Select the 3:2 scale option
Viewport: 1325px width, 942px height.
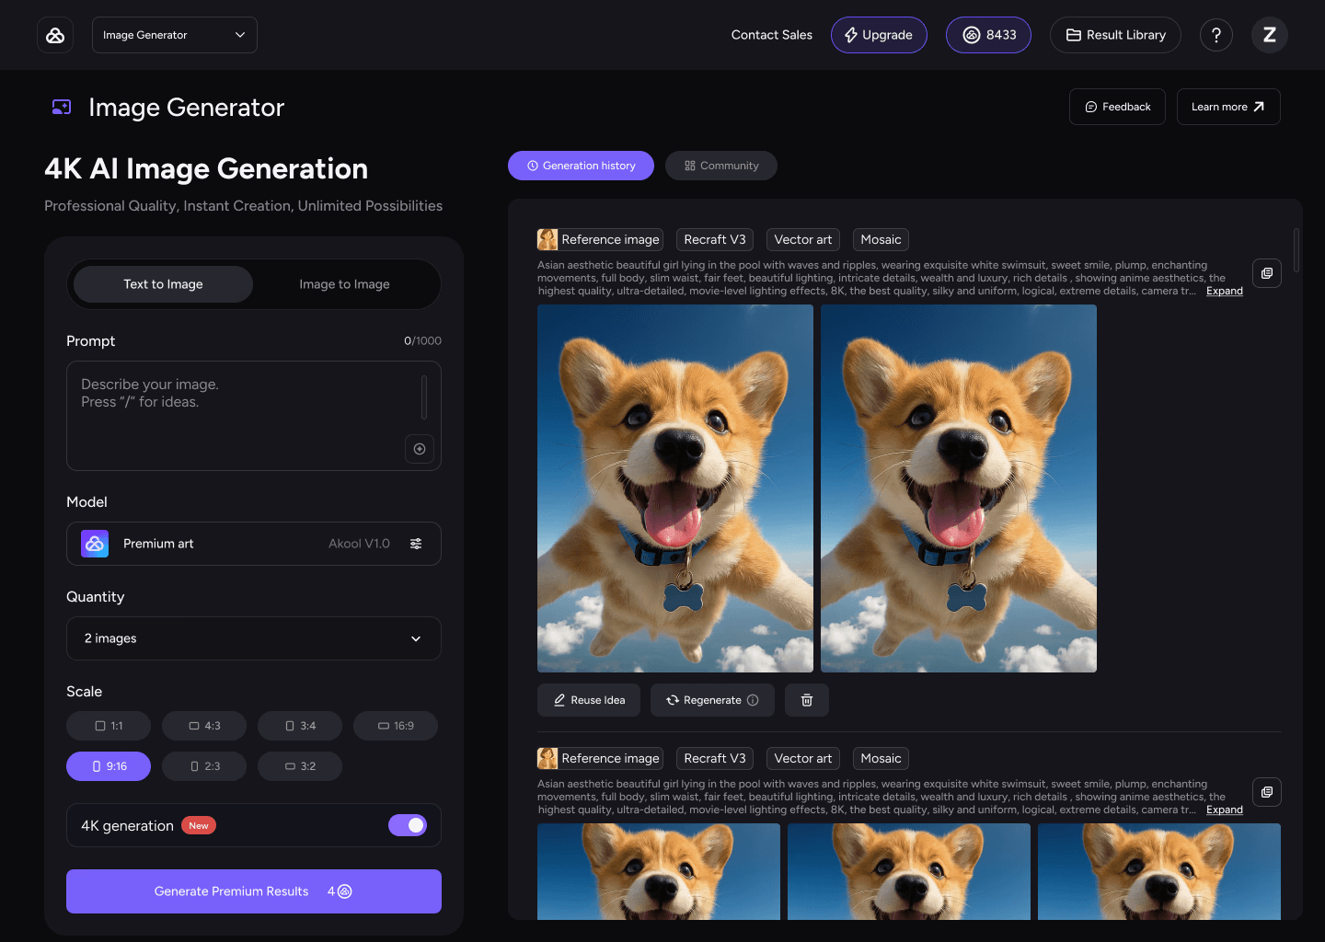click(300, 766)
